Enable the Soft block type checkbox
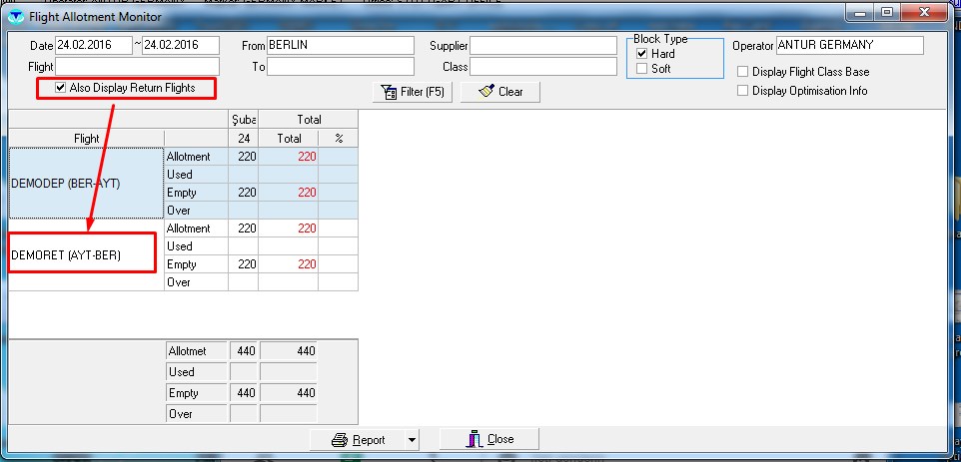The image size is (961, 462). (x=642, y=69)
